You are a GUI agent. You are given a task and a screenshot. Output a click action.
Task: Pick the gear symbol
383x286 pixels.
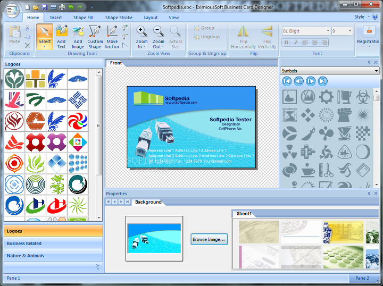[x=326, y=97]
